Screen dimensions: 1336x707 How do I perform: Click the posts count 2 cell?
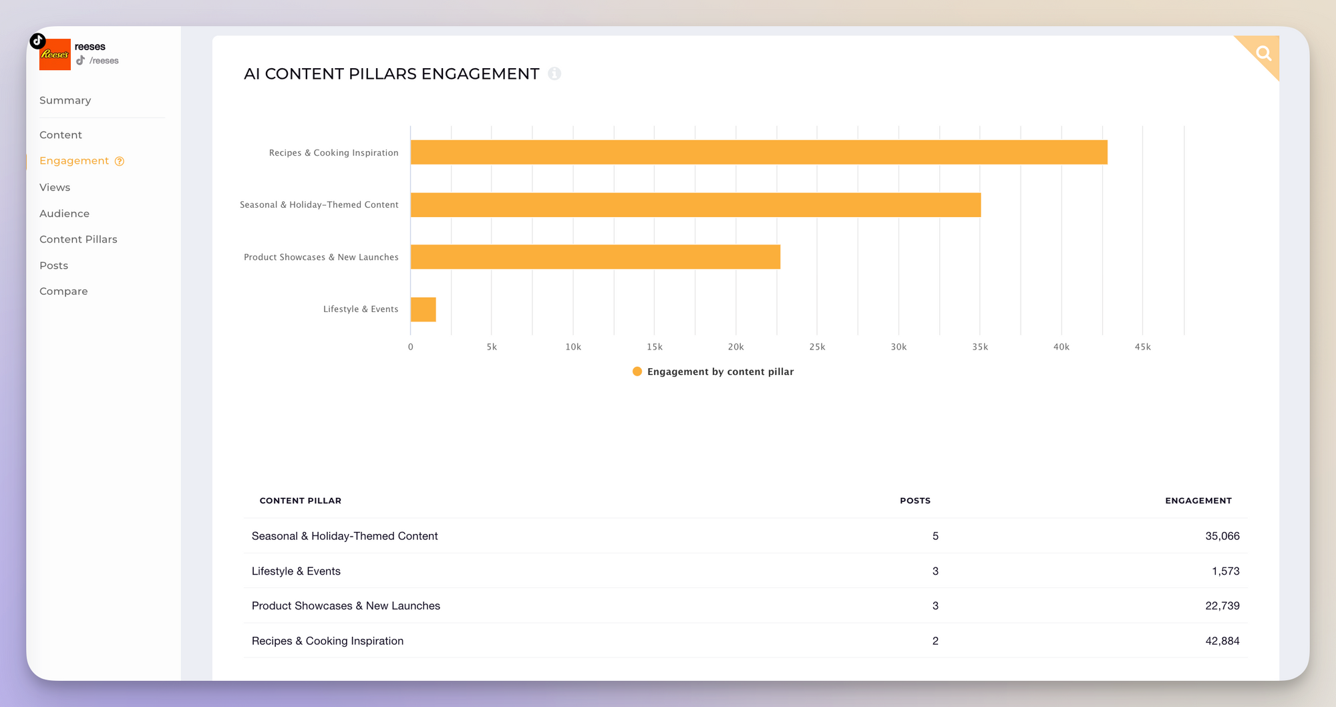coord(935,641)
